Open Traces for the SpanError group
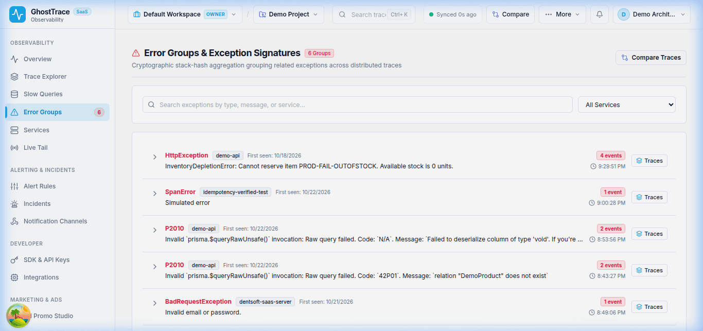This screenshot has height=331, width=703. pos(649,197)
